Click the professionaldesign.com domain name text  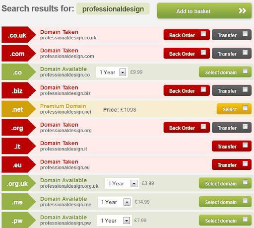(67, 56)
